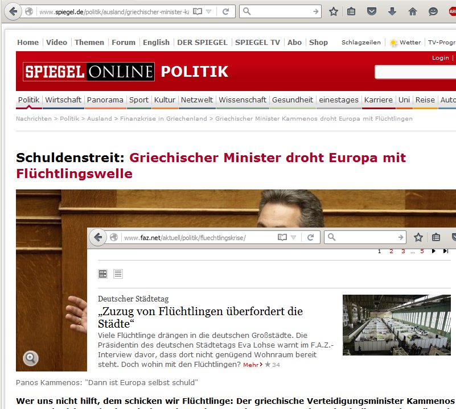Select the Uni section tab
This screenshot has height=409, width=456.
coord(404,100)
